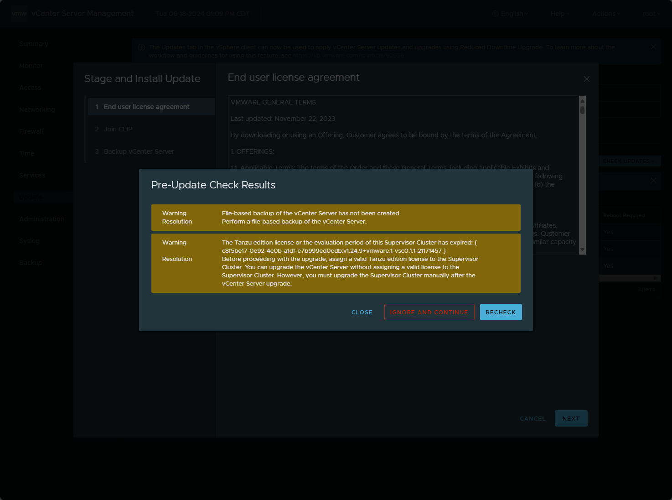Select wizard step End user license agreement
The height and width of the screenshot is (500, 672).
pyautogui.click(x=151, y=107)
